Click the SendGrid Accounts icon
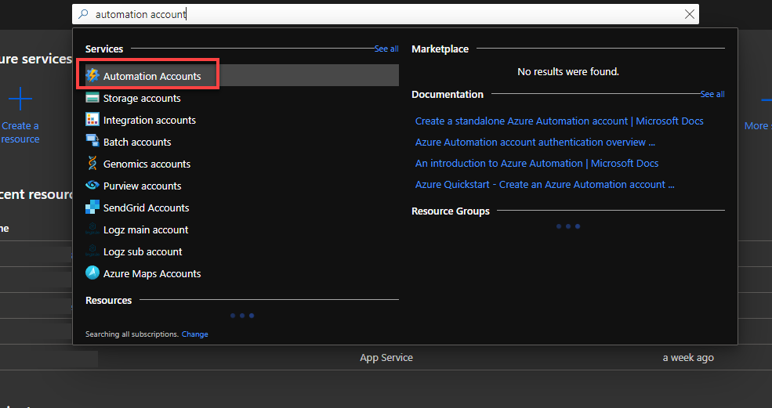772x408 pixels. coord(92,208)
